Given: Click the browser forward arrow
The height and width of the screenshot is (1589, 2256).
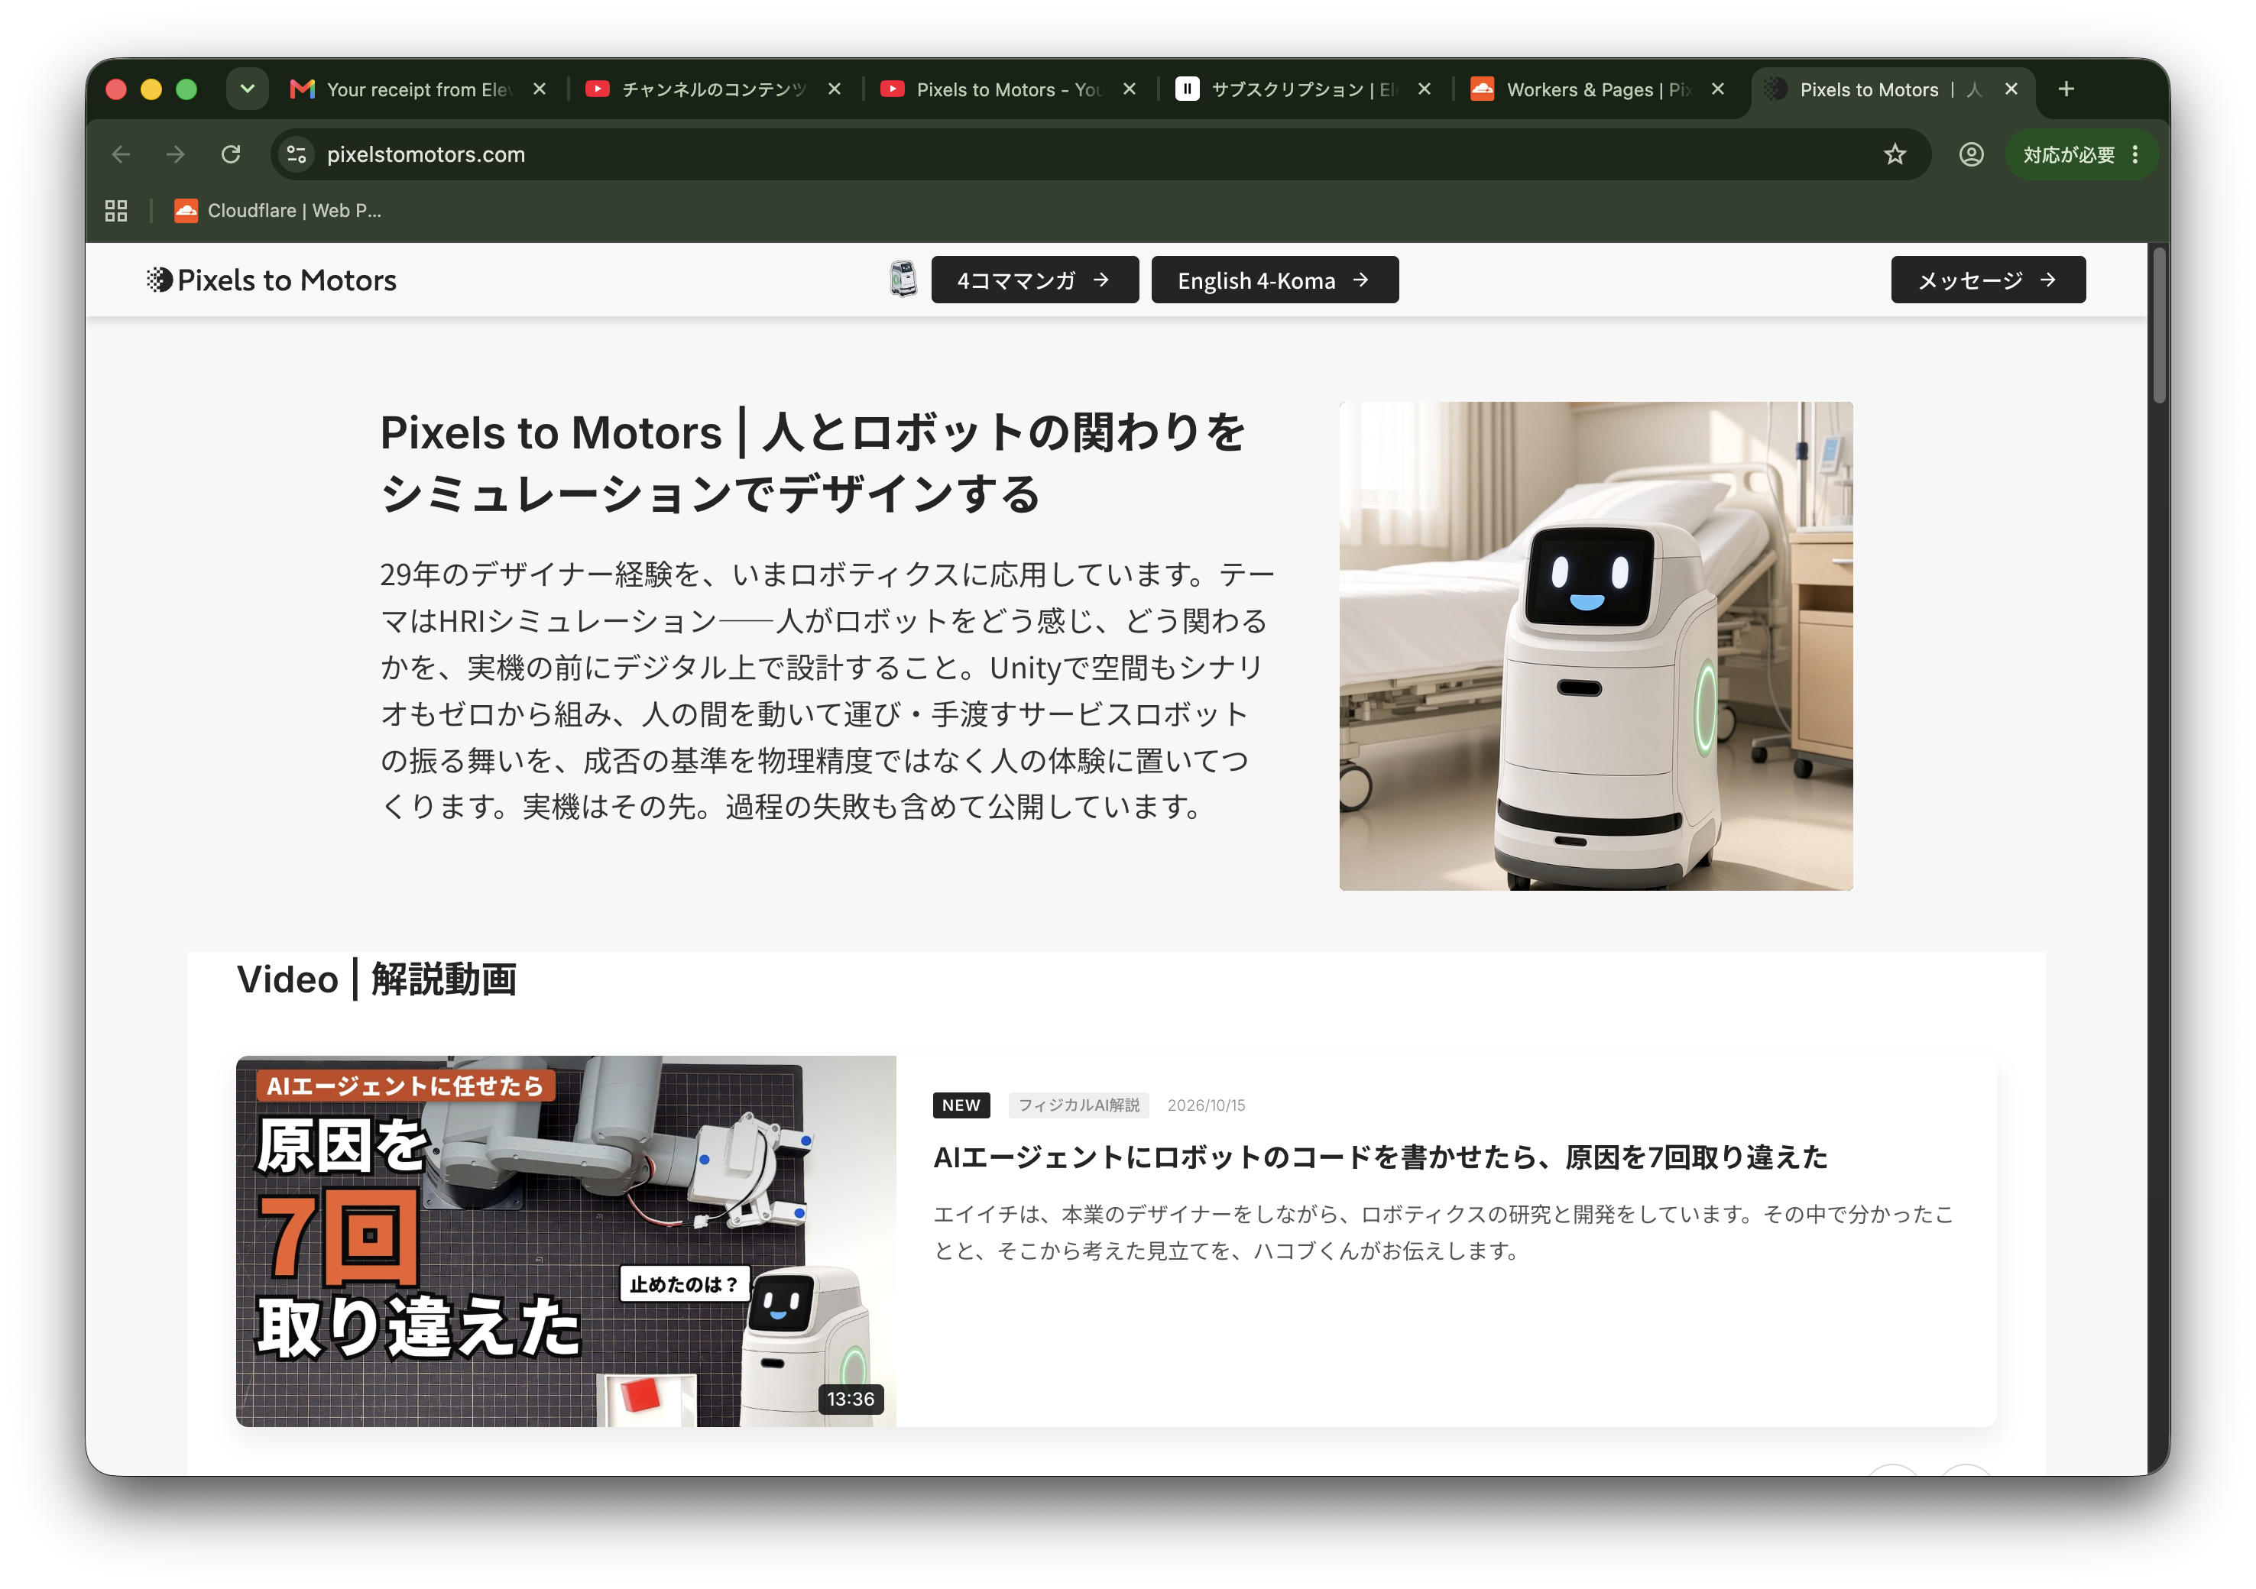Looking at the screenshot, I should click(175, 154).
